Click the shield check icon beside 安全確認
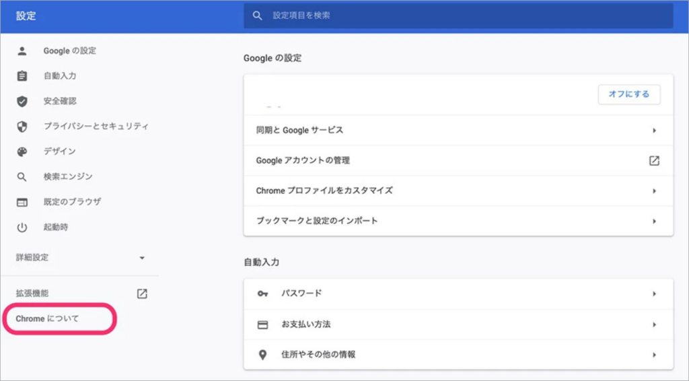 (x=22, y=102)
